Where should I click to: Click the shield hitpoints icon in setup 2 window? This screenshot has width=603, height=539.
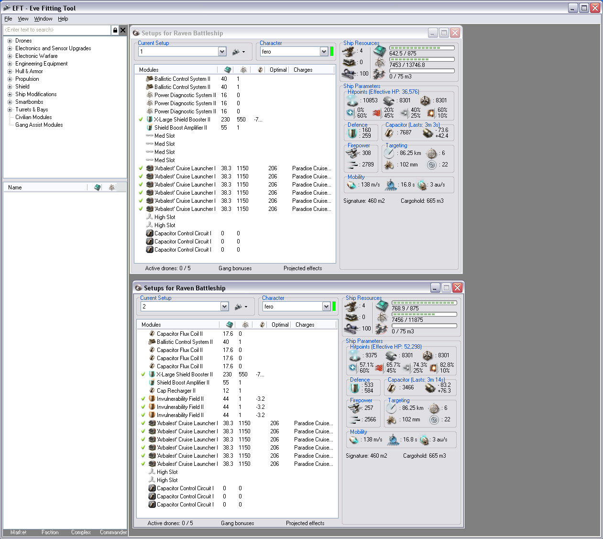(354, 355)
